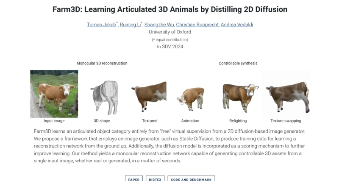The width and height of the screenshot is (339, 181).
Task: Open Tomas Jakab's author link
Action: click(x=102, y=25)
